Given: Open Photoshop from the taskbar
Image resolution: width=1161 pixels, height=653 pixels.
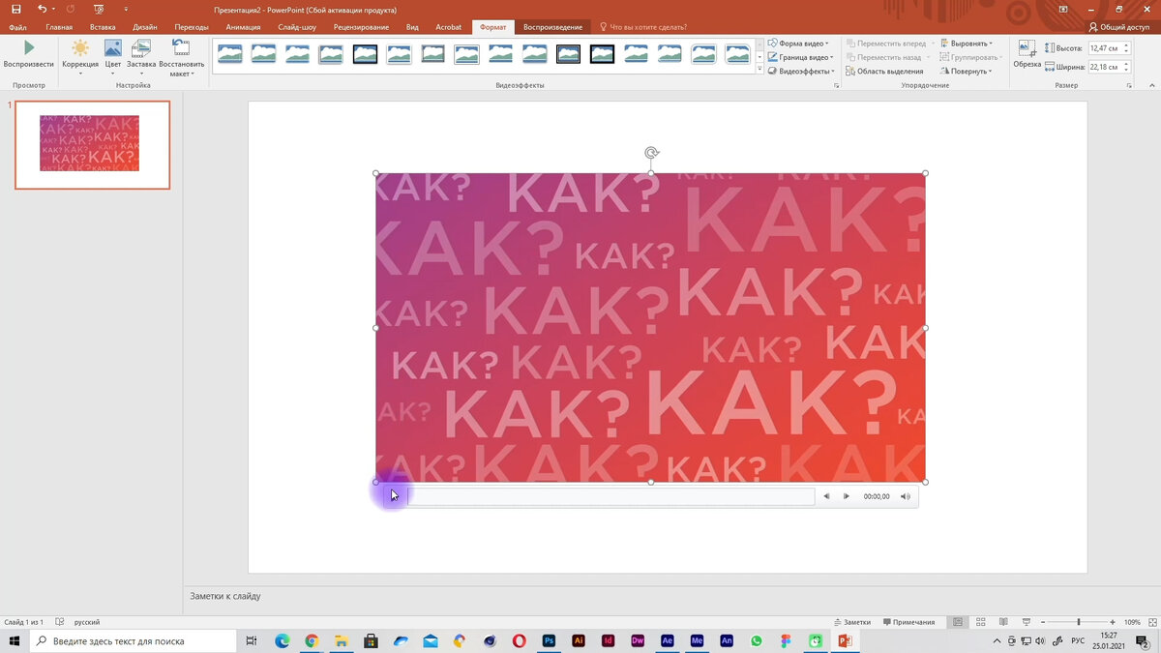Looking at the screenshot, I should tap(549, 640).
